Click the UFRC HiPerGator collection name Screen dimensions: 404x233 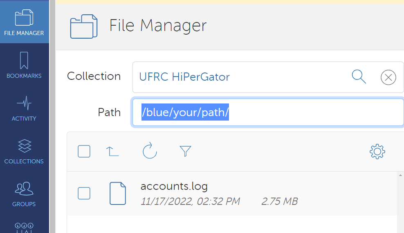184,77
